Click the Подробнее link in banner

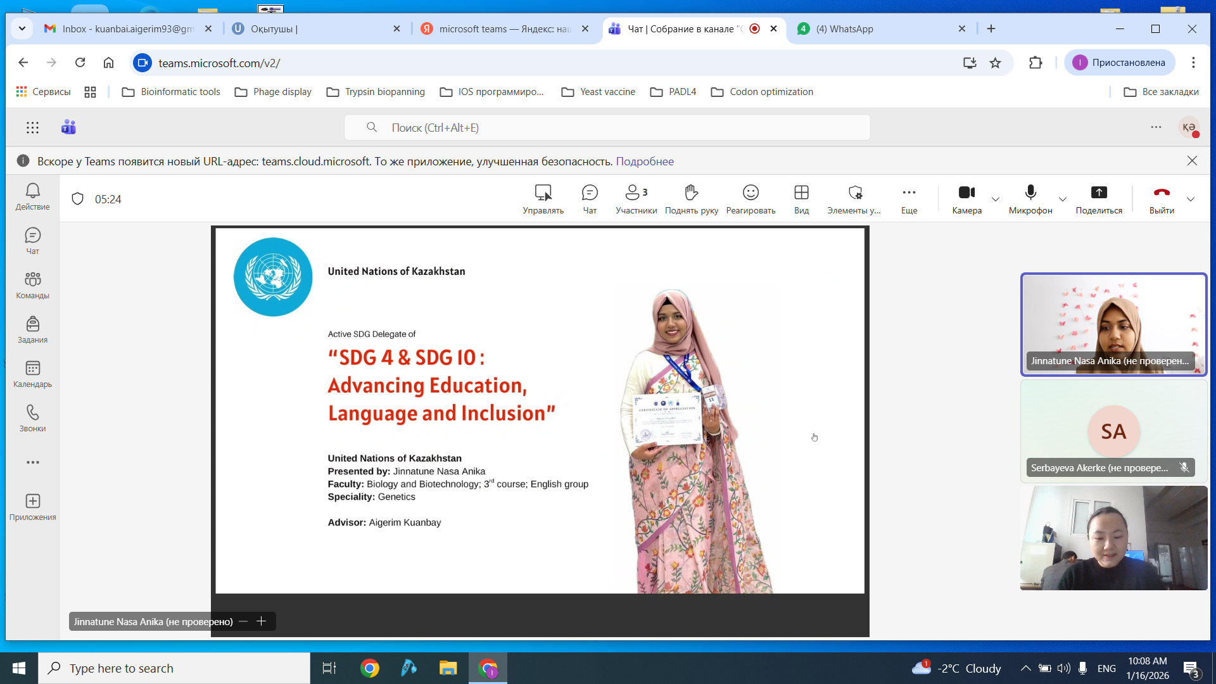point(644,161)
